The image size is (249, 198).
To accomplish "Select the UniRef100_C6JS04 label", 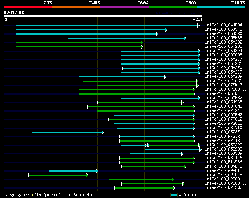I will (x=223, y=51).
